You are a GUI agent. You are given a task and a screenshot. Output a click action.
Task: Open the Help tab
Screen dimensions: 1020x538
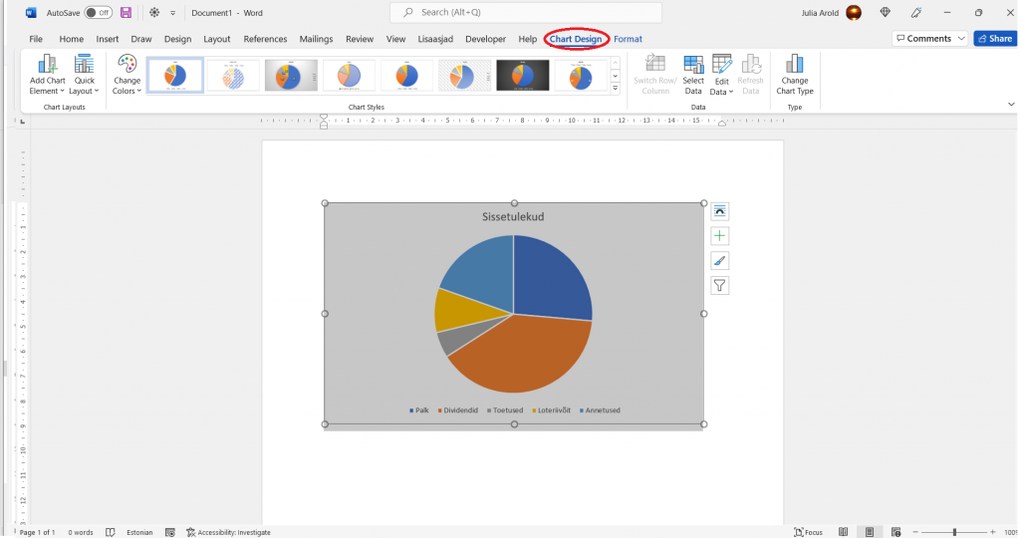pos(528,39)
